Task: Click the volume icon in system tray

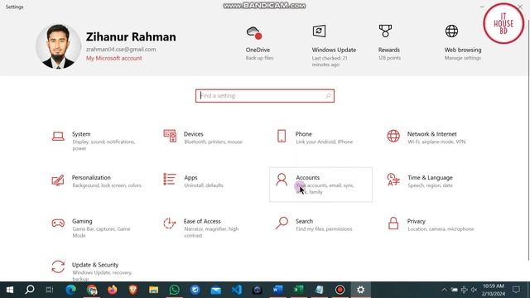Action: 474,290
